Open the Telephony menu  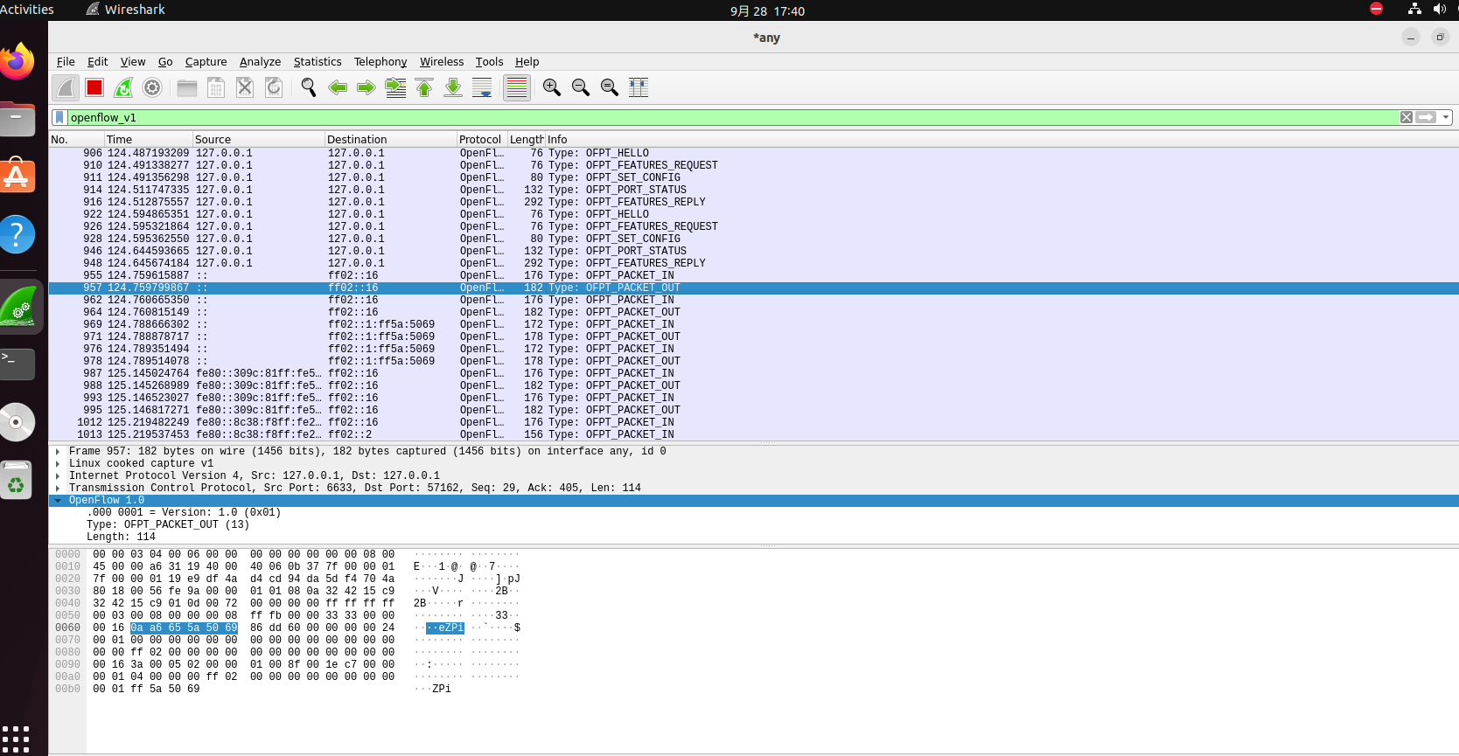point(380,62)
